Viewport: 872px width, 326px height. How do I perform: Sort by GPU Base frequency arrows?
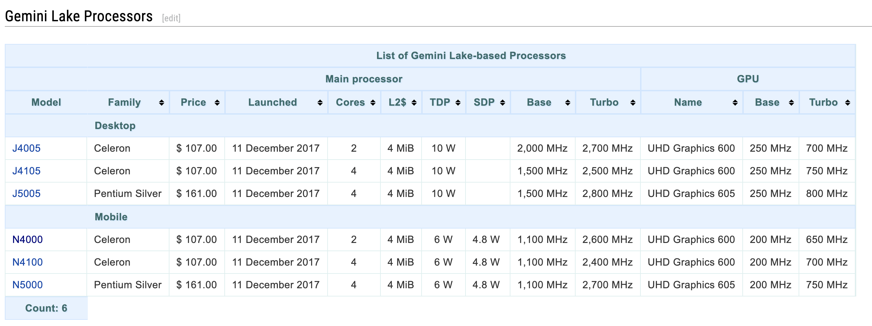coord(791,103)
